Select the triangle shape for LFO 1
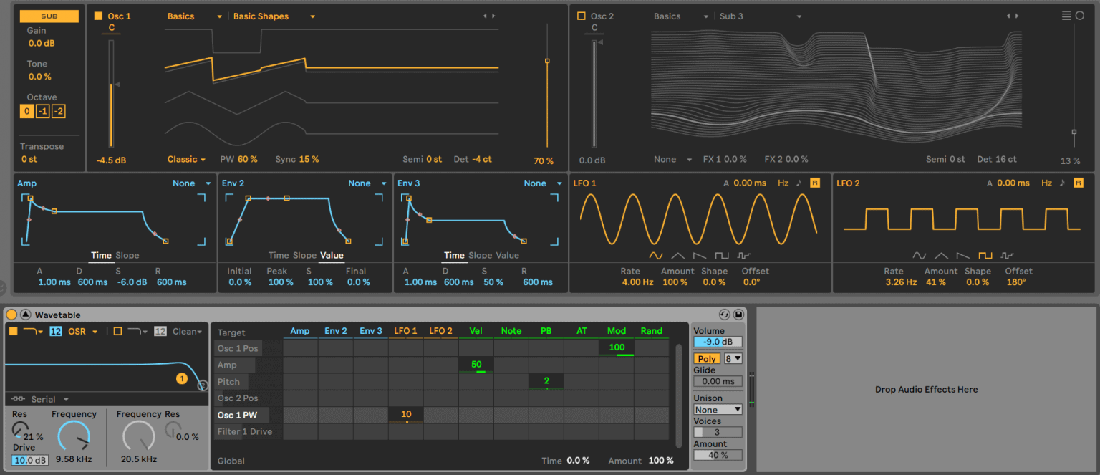1100x475 pixels. click(677, 255)
